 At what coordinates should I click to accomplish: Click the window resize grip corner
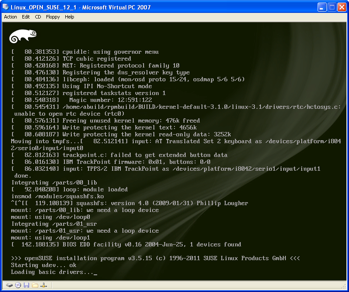pos(344,287)
